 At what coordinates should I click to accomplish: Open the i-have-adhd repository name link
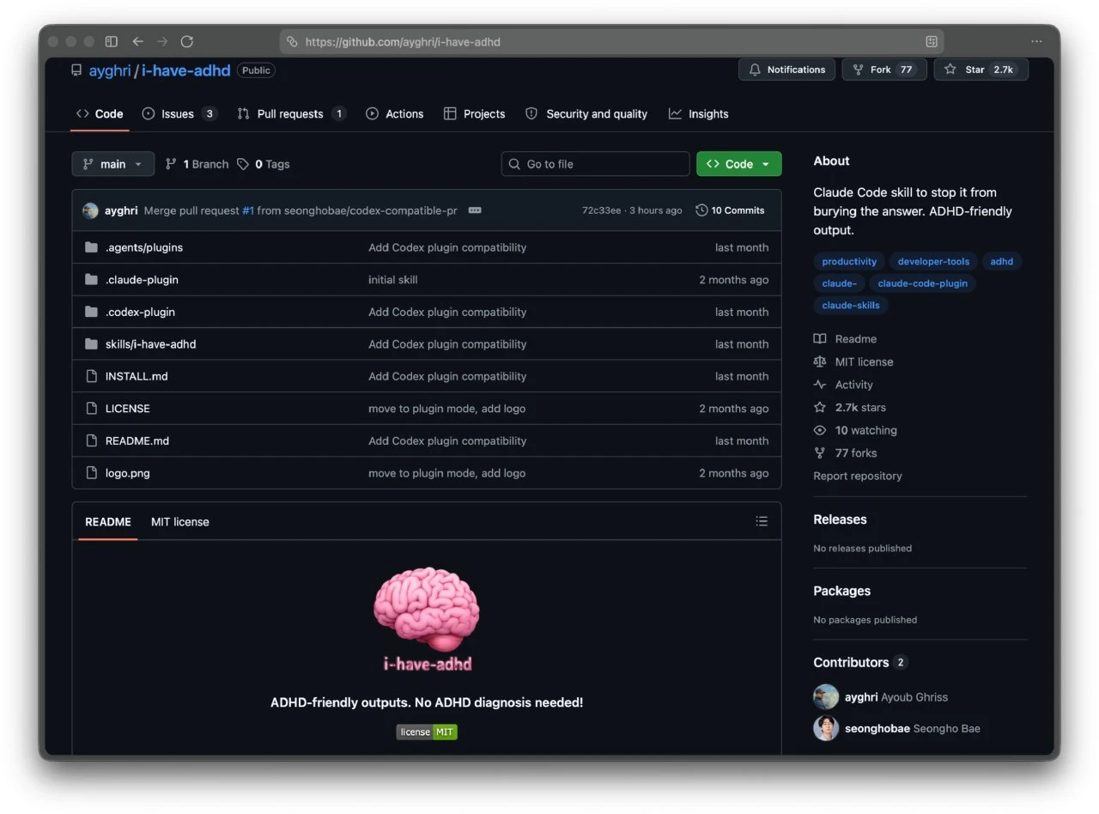(186, 70)
